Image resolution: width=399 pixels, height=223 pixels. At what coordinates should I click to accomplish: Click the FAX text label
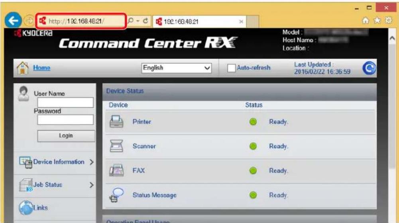pos(139,170)
